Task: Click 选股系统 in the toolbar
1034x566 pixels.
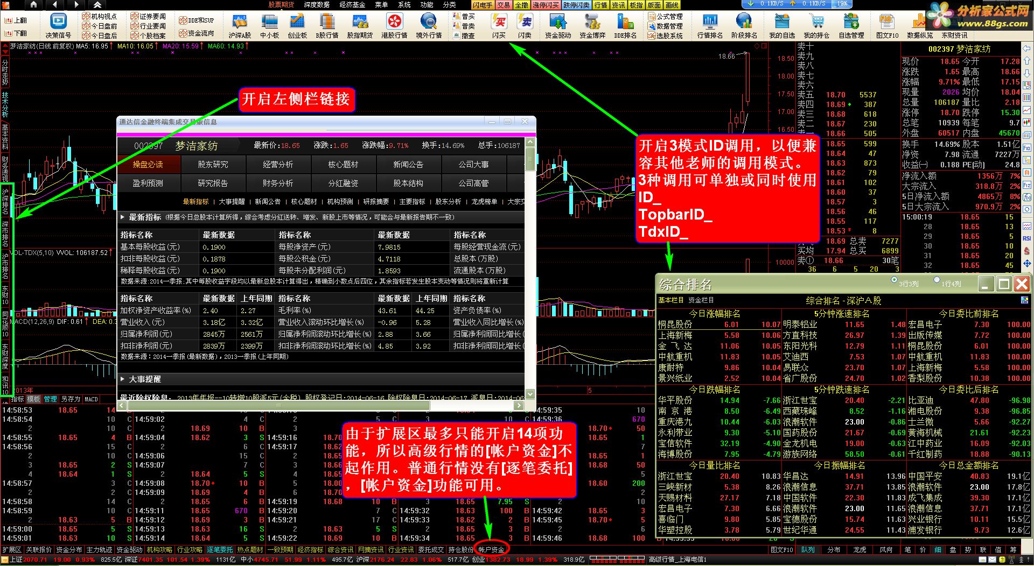Action: (x=666, y=36)
